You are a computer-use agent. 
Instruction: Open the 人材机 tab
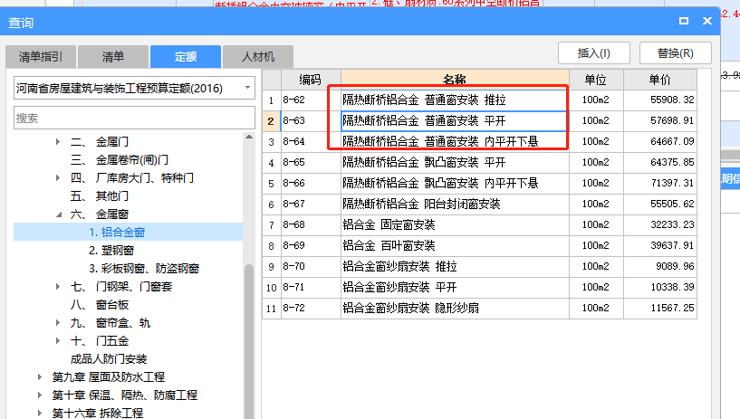pos(258,57)
